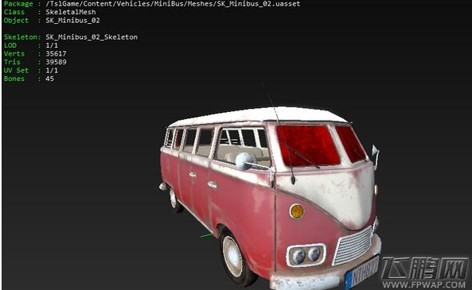Click the green axis marker near the bus
The image size is (472, 290).
coord(206,235)
